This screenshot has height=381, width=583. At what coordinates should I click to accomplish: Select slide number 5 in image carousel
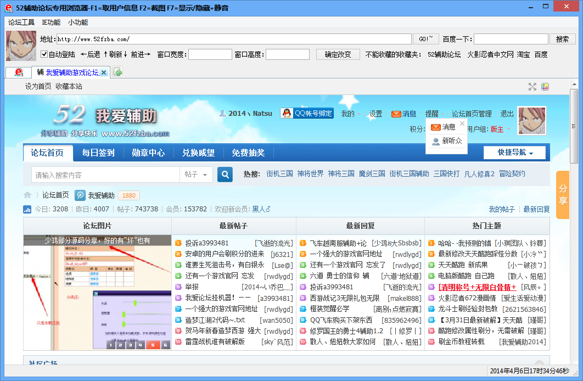153,345
